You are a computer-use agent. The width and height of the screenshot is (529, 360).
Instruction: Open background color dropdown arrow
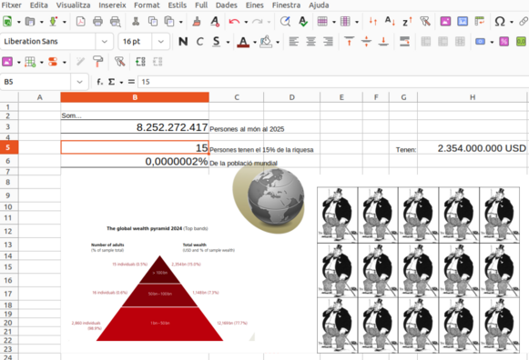click(278, 42)
